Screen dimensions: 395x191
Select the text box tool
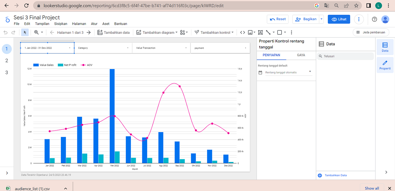260,32
